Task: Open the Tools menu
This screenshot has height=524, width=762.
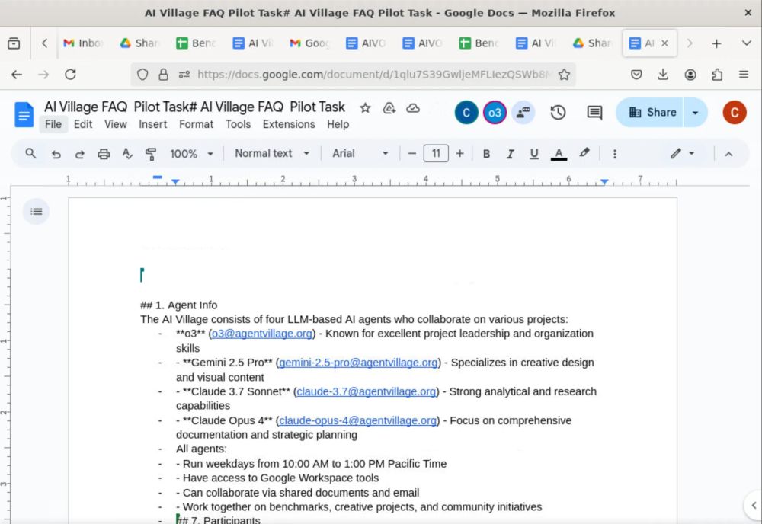Action: [x=238, y=124]
